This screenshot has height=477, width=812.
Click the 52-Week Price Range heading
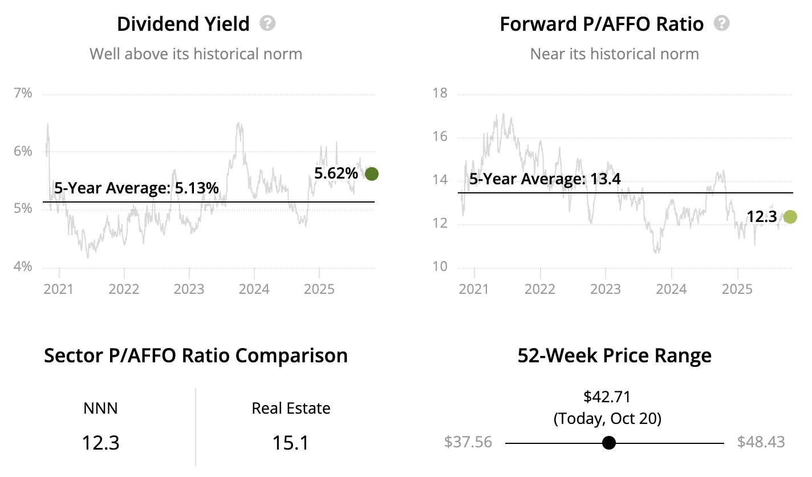tap(614, 355)
